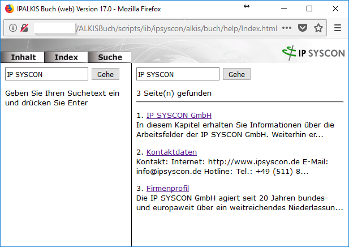Open the Kontaktdaten result link
349x247 pixels.
[171, 152]
